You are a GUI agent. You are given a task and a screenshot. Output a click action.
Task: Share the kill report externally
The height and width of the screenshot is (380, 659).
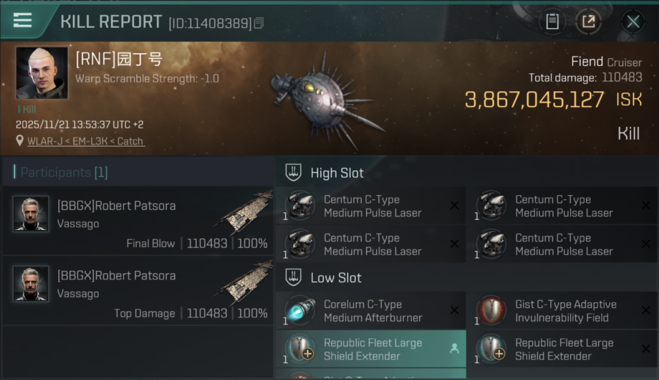point(588,21)
